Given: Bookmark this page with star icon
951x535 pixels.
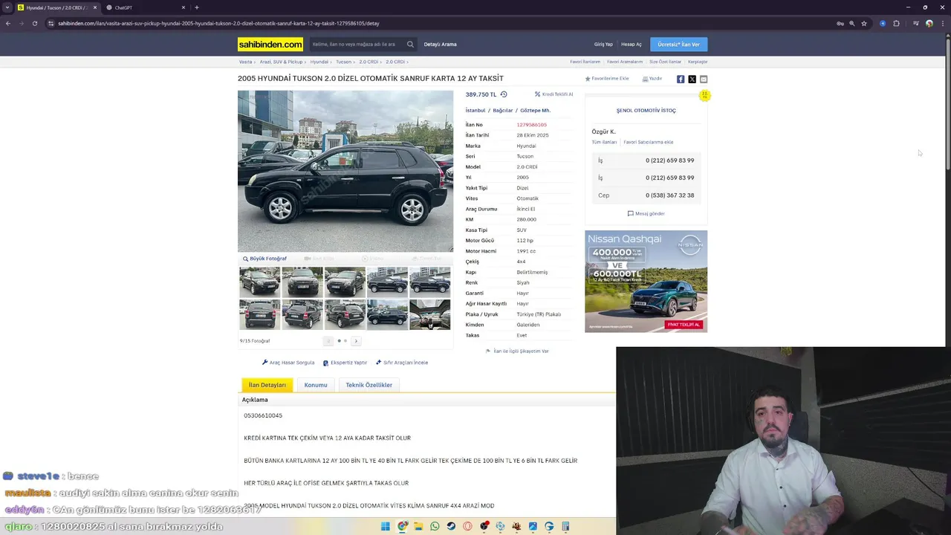Looking at the screenshot, I should click(864, 23).
